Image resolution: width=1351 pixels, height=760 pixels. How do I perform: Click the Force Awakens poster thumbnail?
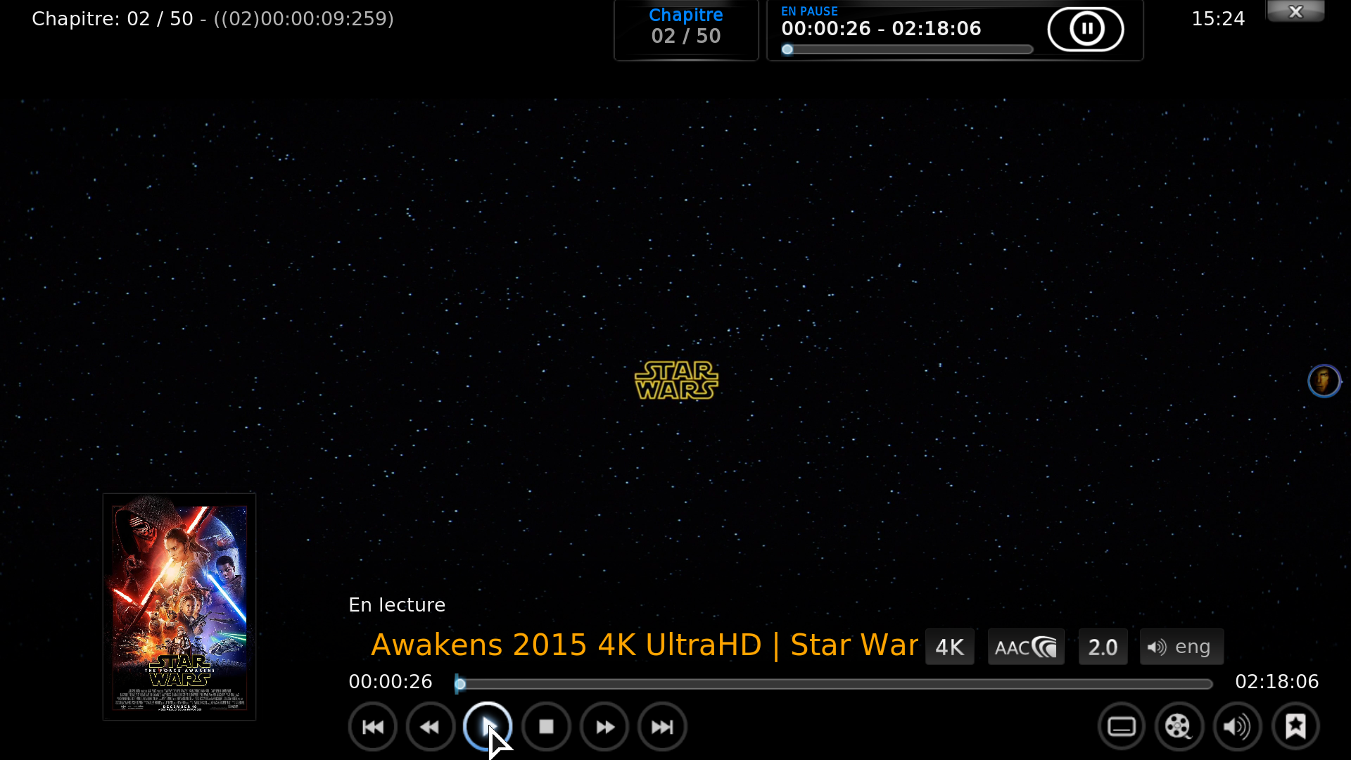pyautogui.click(x=179, y=607)
